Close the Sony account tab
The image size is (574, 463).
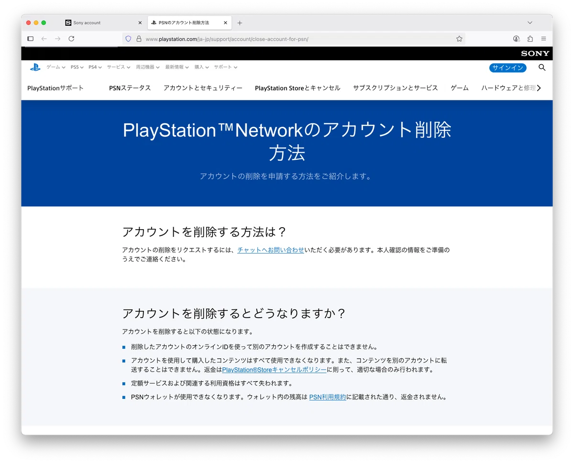point(140,22)
